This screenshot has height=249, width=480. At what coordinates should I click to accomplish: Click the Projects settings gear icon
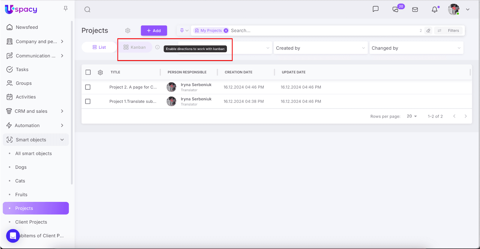(128, 31)
